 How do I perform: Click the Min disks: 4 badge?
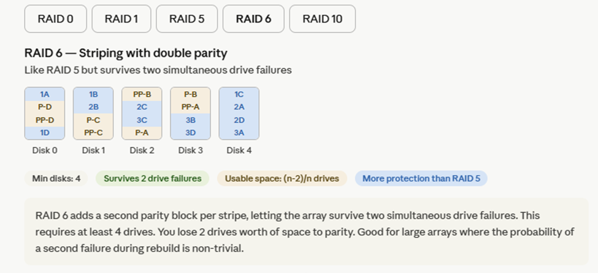tap(56, 179)
